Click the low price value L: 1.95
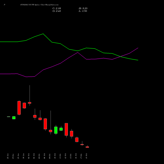This screenshot has height=164, width=164. click(83, 11)
